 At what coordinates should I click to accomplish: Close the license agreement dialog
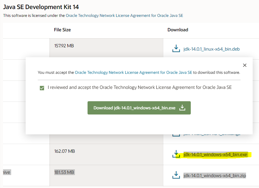pos(245,65)
